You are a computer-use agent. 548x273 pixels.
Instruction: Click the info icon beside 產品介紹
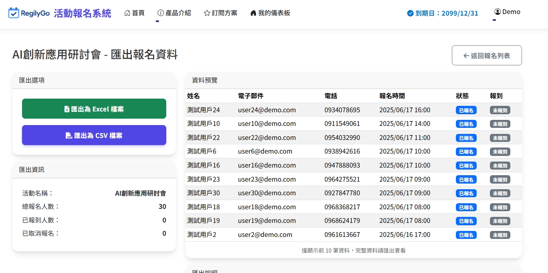[161, 13]
